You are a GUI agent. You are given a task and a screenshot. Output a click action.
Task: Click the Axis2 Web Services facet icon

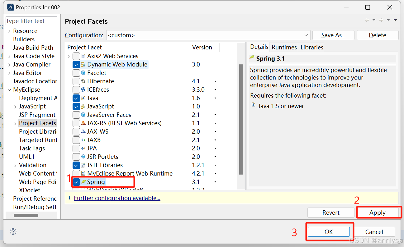coord(83,56)
